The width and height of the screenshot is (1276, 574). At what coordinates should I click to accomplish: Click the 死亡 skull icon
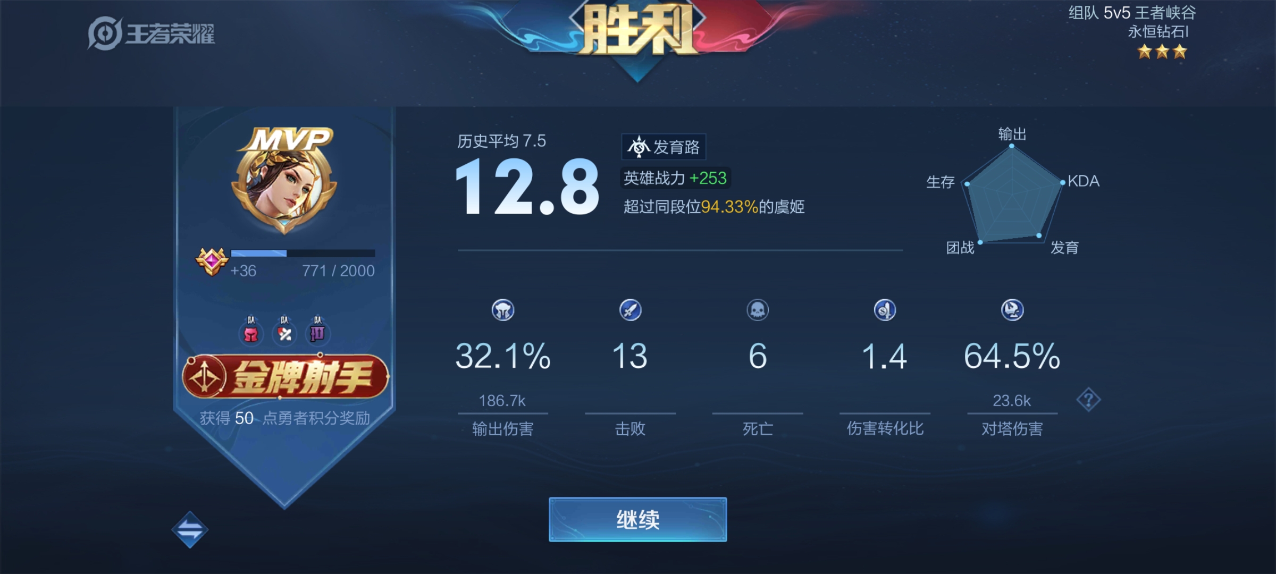pyautogui.click(x=758, y=310)
